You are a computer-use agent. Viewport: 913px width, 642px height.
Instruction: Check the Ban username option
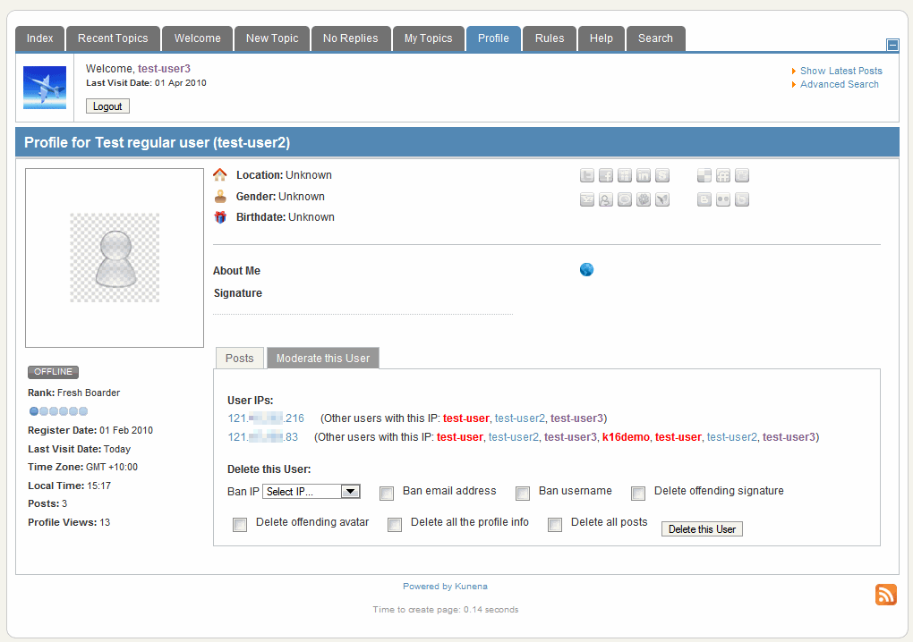(523, 494)
